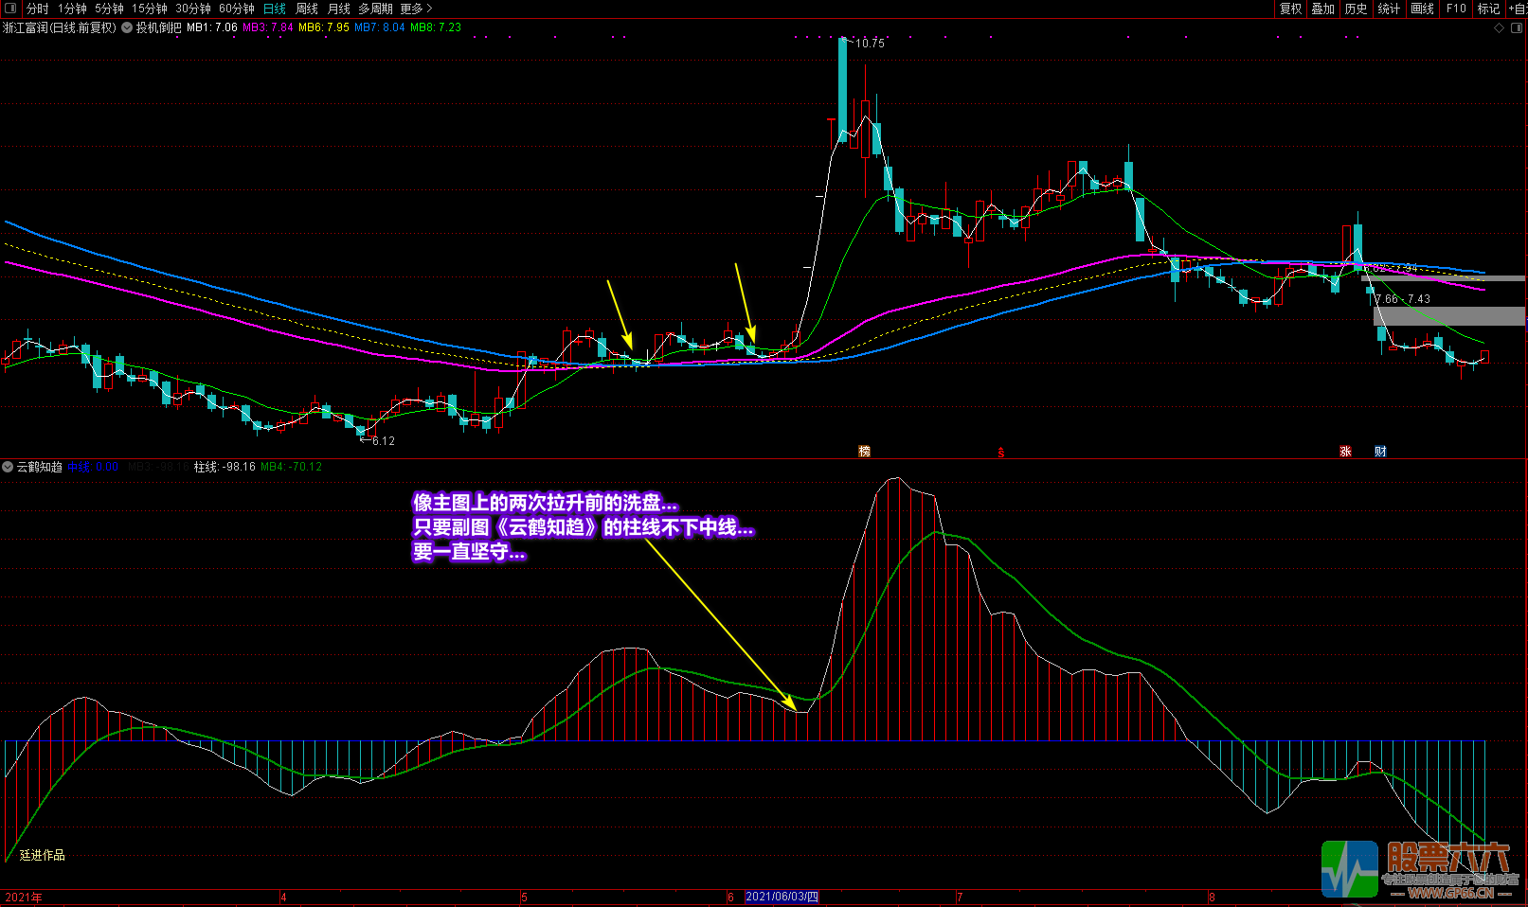1528x907 pixels.
Task: Open the 投机倒把 indicator dropdown arrow
Action: 127,27
